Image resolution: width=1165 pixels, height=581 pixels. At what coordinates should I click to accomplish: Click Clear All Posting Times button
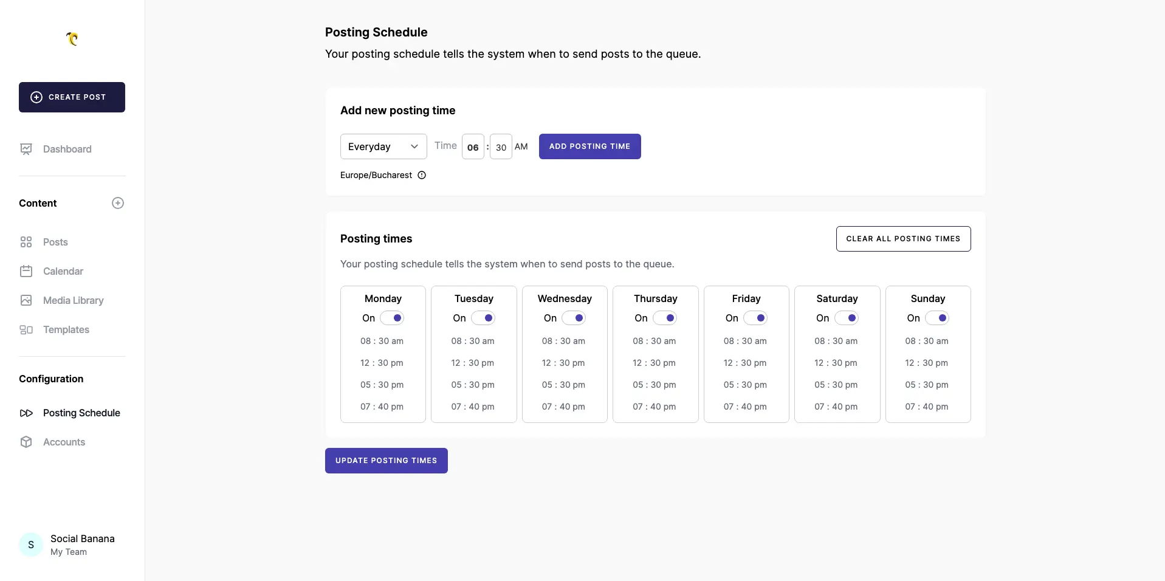(903, 239)
